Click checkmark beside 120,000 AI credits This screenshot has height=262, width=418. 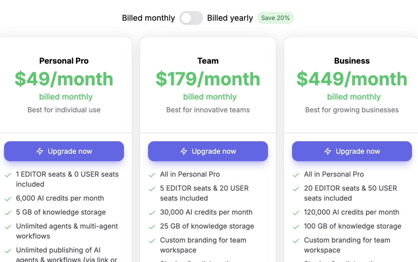point(296,213)
